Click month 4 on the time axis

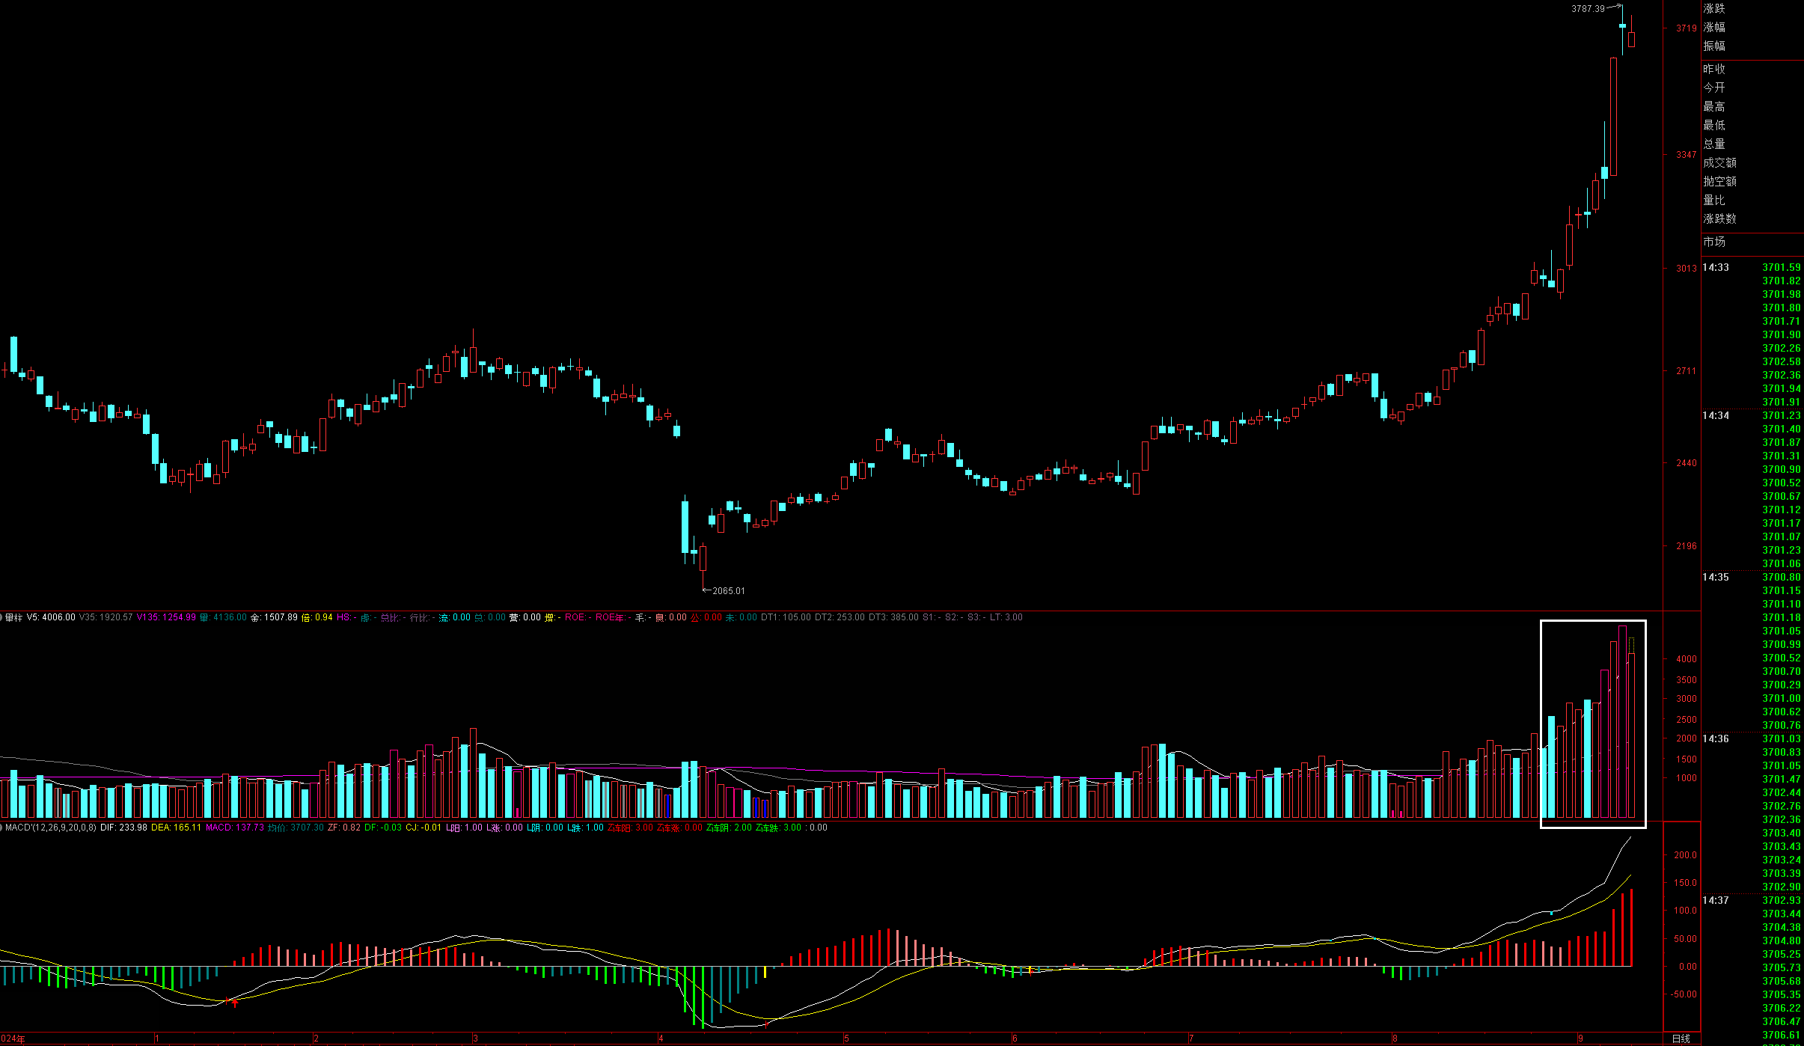[x=661, y=1039]
